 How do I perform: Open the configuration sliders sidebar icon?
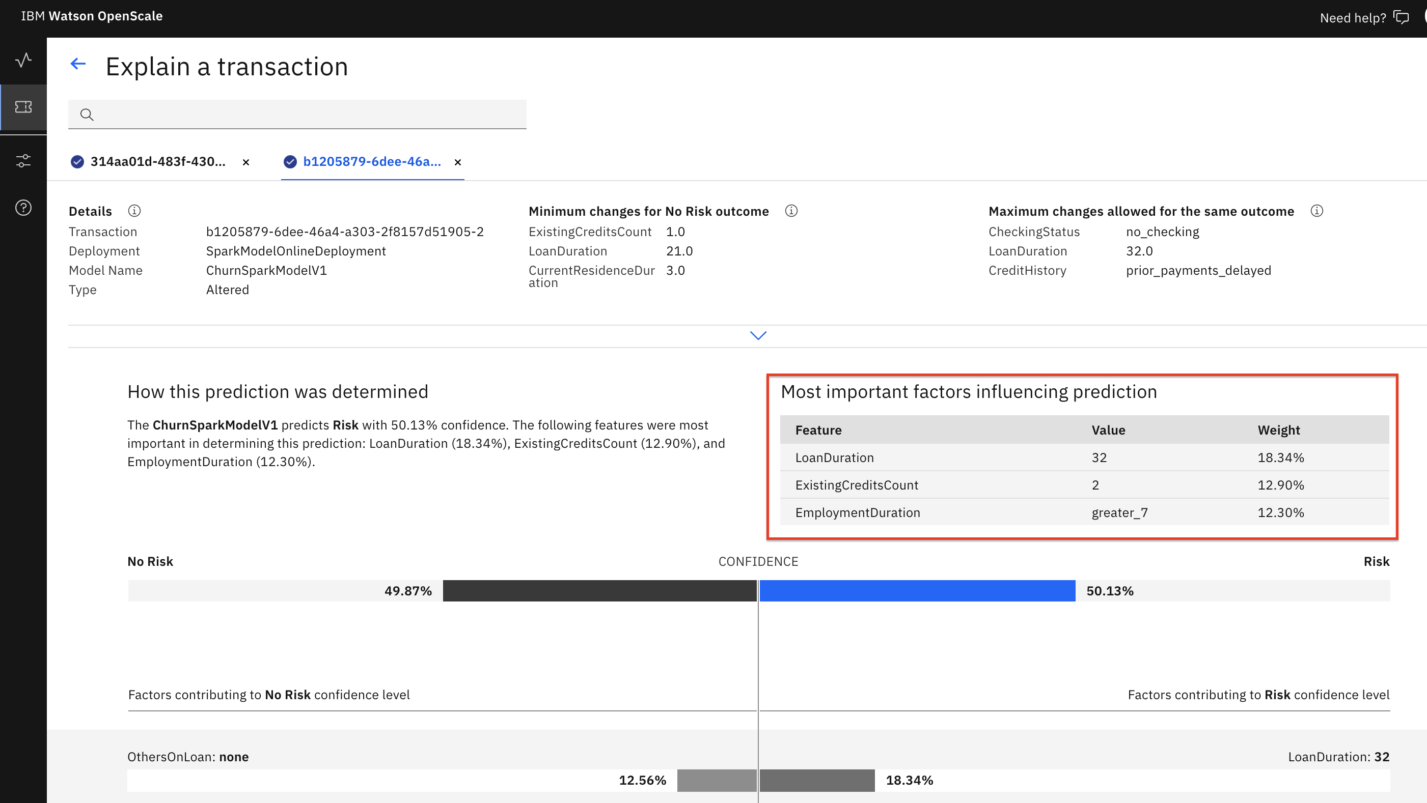[23, 161]
